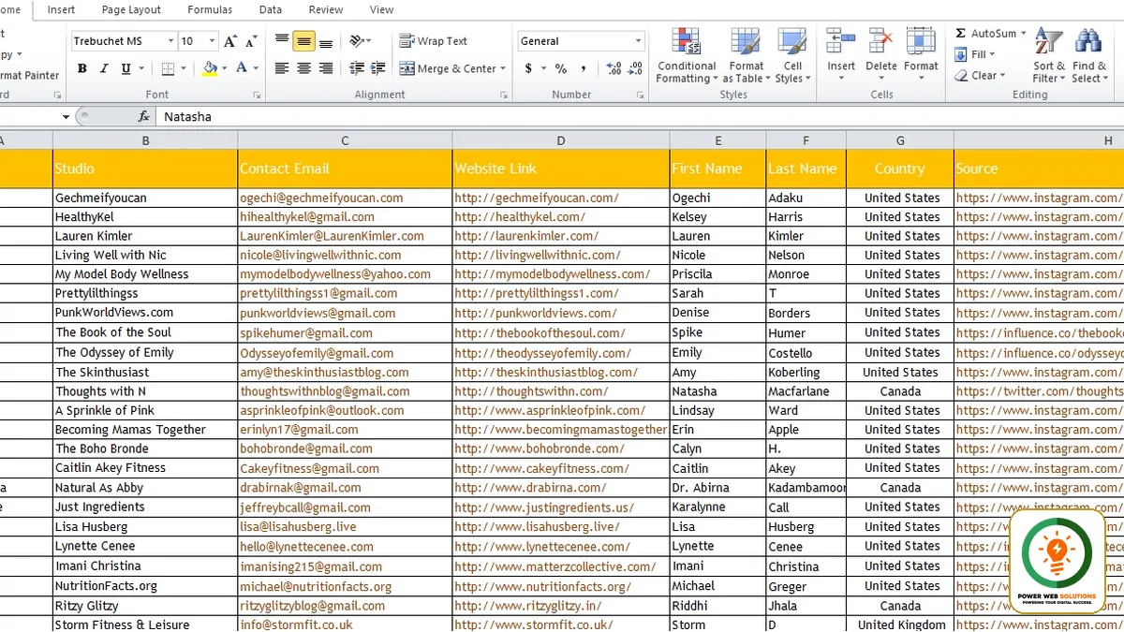
Task: Click the Format cells icon
Action: pos(921,42)
